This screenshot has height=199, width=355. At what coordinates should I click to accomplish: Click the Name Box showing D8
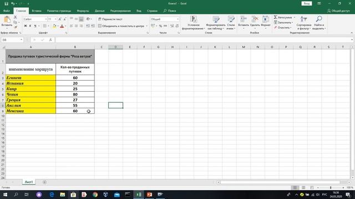[x=12, y=40]
